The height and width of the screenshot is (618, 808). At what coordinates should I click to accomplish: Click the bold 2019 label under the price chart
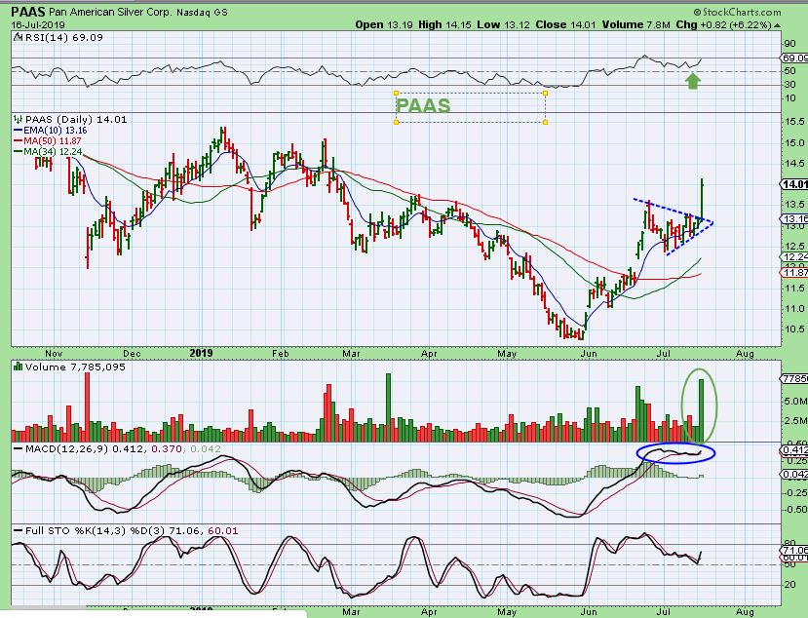click(201, 353)
